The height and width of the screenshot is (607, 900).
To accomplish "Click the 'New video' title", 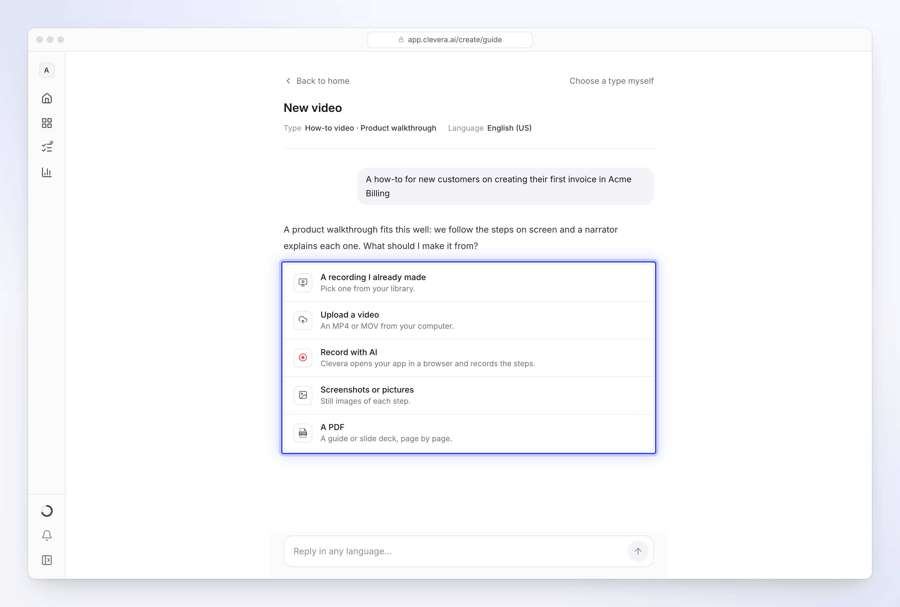I will [x=313, y=108].
